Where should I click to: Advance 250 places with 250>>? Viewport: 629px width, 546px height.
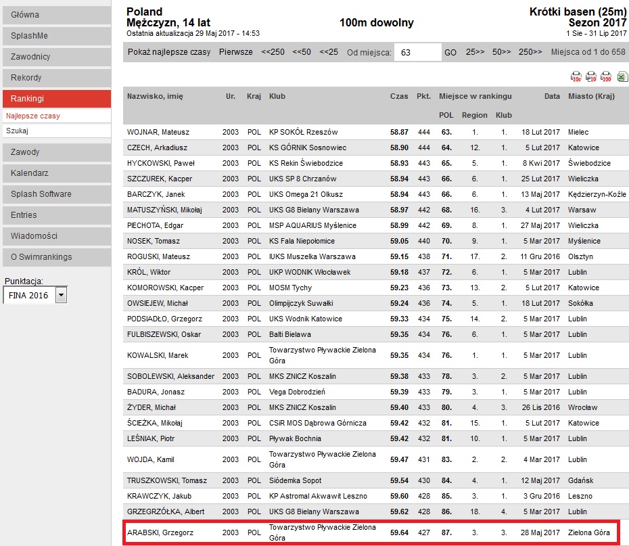coord(530,52)
